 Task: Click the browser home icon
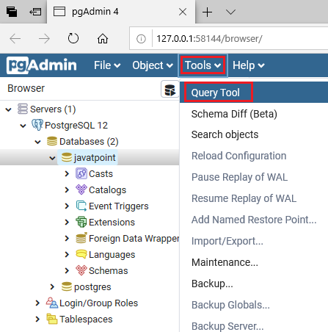[103, 38]
